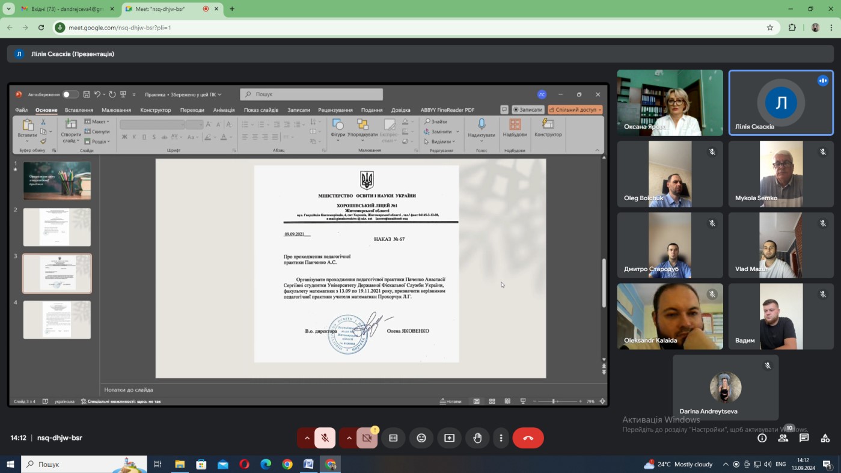Toggle bold Ж formatting
The image size is (841, 473).
tap(124, 137)
